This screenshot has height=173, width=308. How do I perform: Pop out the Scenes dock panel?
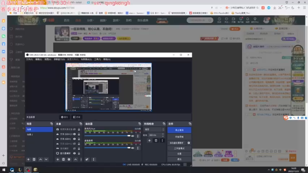[52, 124]
